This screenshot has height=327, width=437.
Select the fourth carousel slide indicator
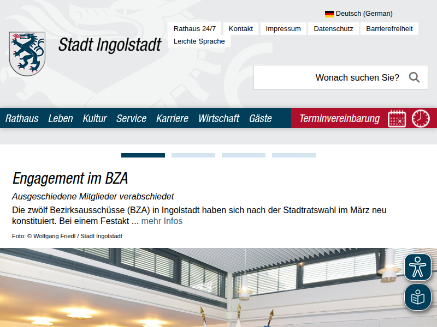[294, 155]
